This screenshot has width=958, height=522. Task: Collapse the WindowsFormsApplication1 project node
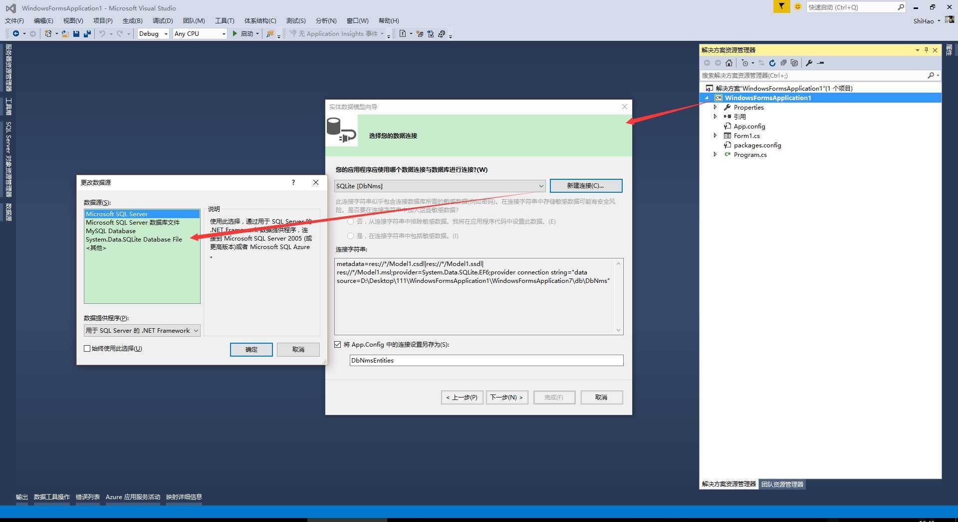point(707,98)
